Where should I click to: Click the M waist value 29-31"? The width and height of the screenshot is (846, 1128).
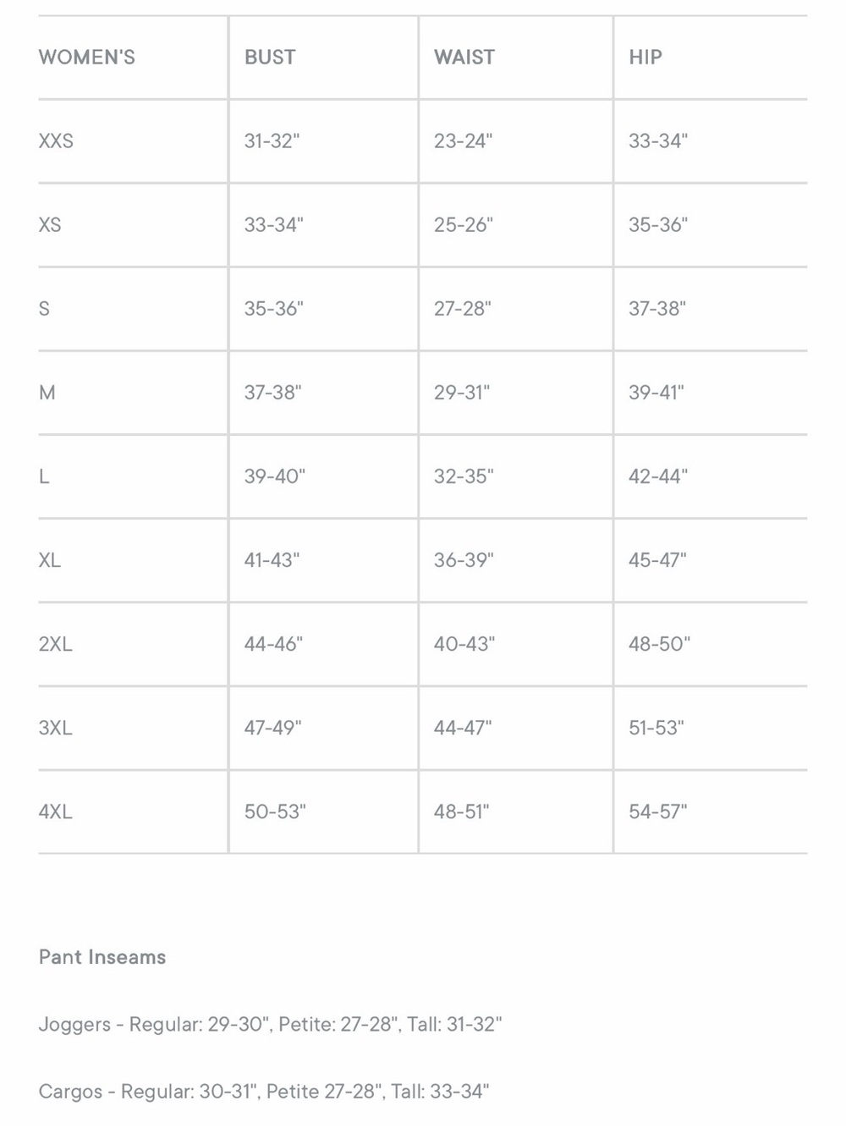point(462,393)
